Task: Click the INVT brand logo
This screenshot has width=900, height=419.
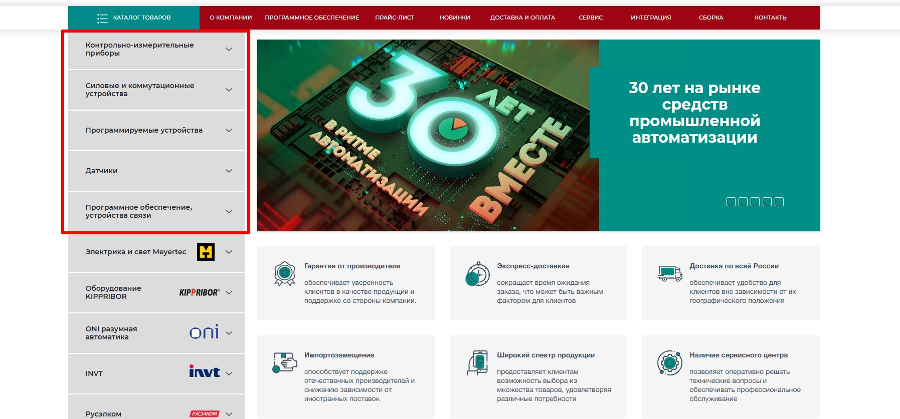Action: pos(204,371)
